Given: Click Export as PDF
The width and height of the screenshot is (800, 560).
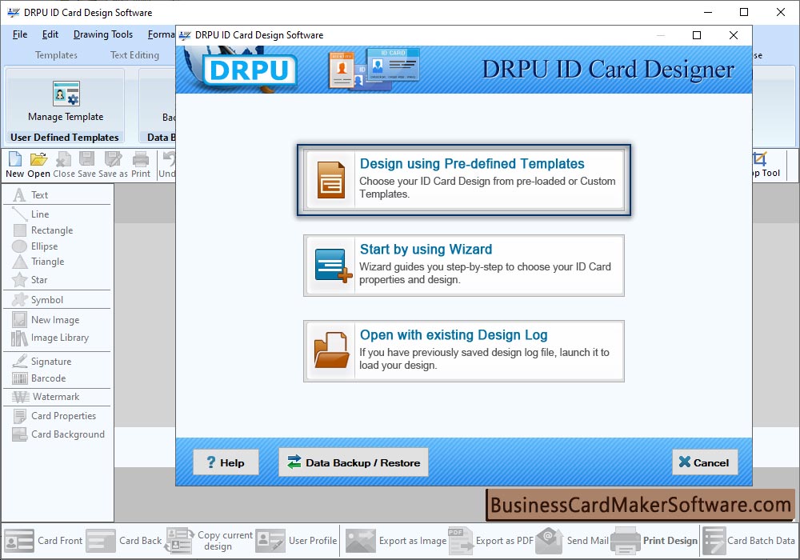Looking at the screenshot, I should (491, 541).
